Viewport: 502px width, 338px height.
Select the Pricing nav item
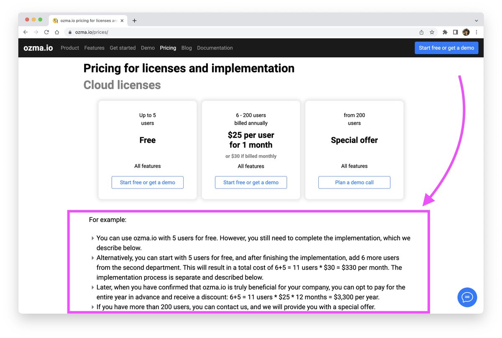point(168,48)
